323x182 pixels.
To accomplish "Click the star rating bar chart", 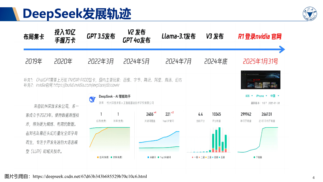I will [208, 140].
